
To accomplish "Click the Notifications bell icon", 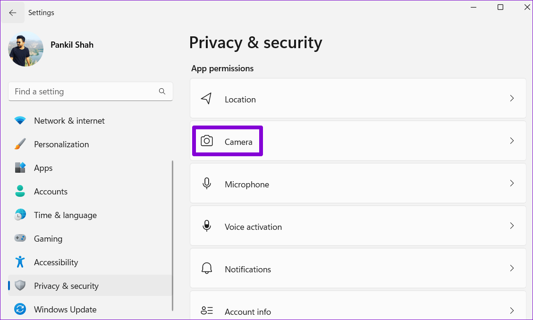I will click(x=206, y=269).
